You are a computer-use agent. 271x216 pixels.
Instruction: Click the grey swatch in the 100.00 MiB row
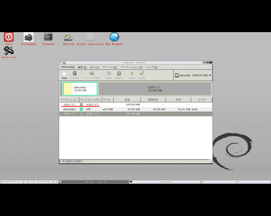click(81, 105)
